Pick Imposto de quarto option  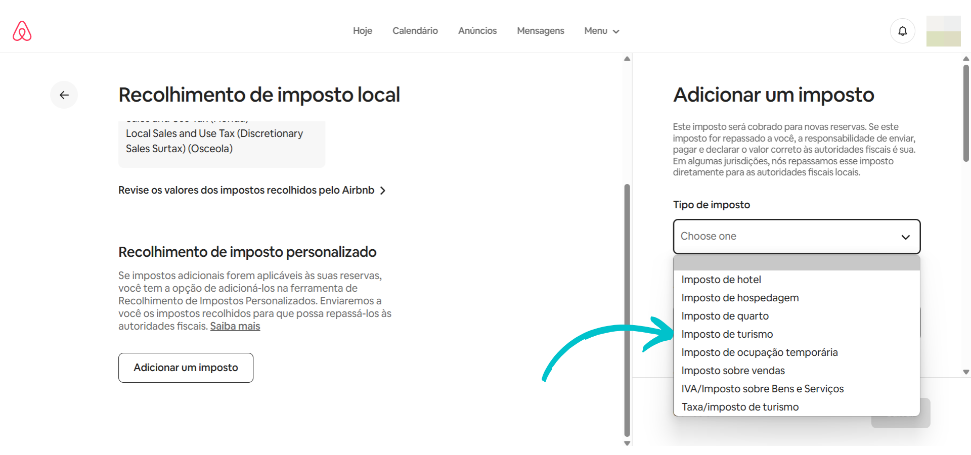point(725,316)
